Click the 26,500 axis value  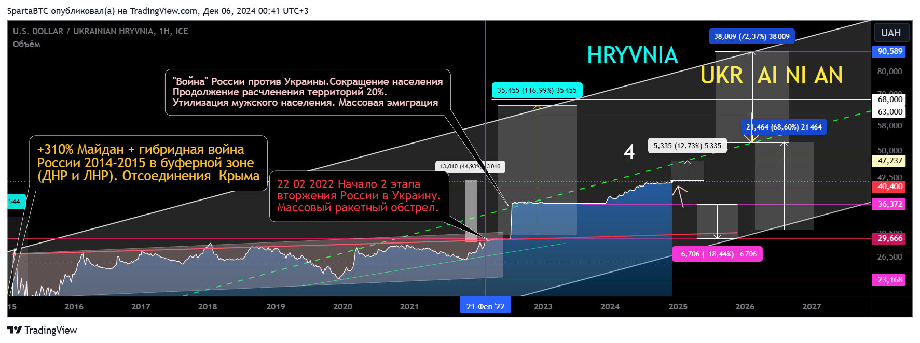(889, 257)
